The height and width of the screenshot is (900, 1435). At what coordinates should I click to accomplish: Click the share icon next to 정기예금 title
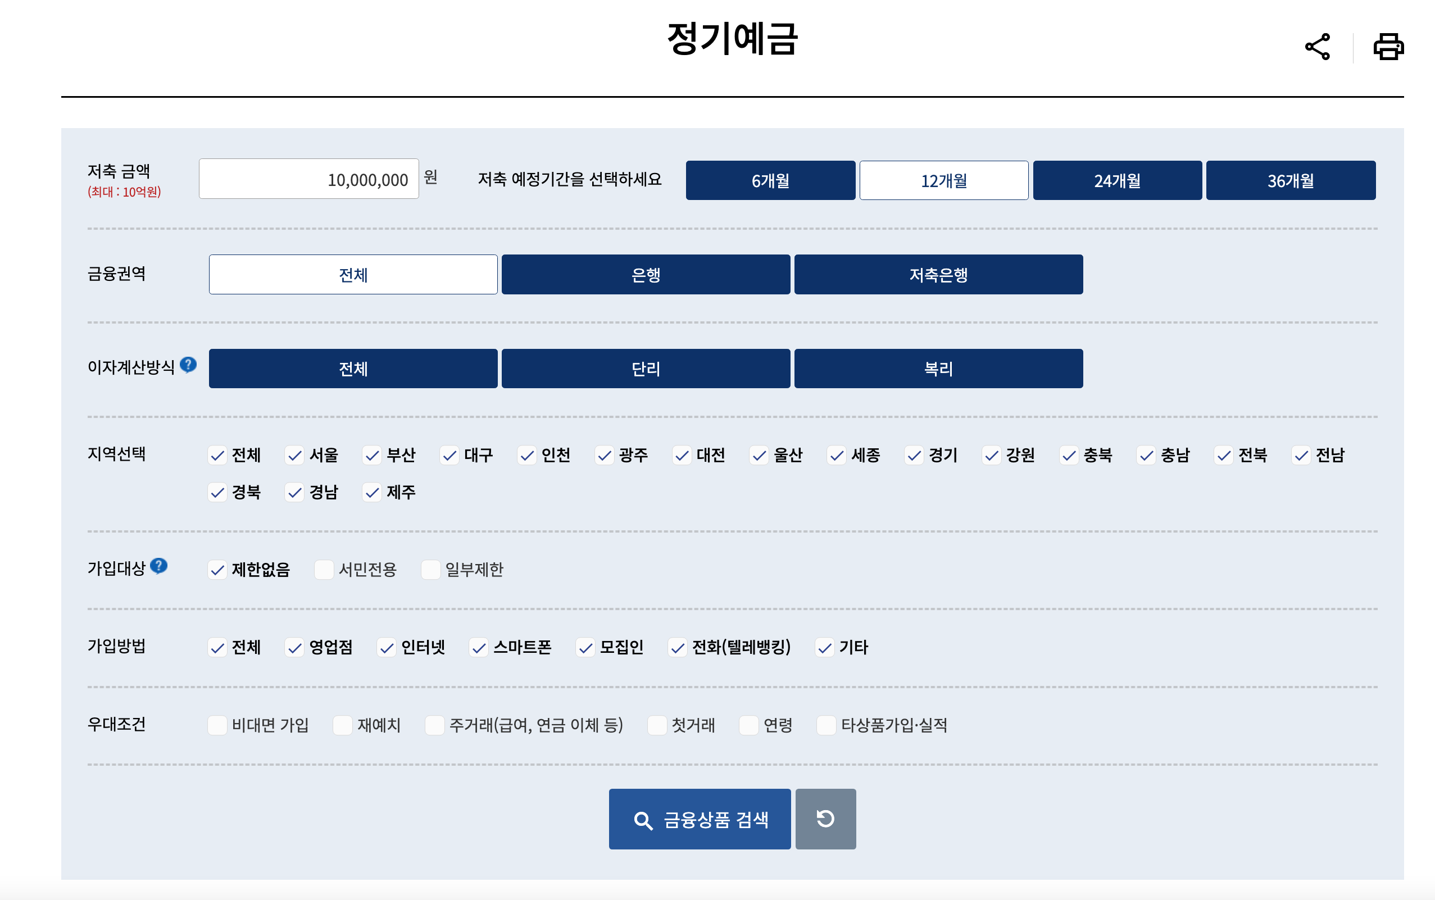pos(1316,46)
